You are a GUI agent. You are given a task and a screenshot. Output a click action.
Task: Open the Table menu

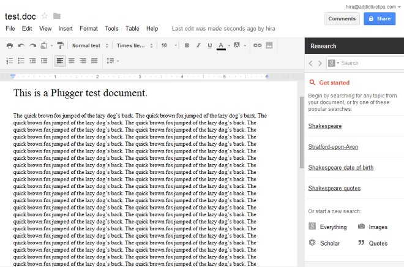[x=132, y=29]
